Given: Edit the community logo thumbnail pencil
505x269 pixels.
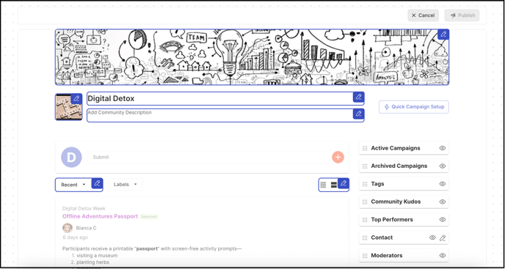Looking at the screenshot, I should (x=76, y=98).
